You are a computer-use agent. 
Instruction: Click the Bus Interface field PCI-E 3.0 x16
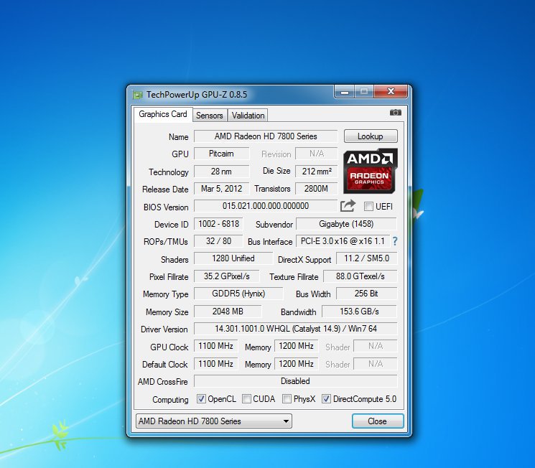[x=343, y=241]
